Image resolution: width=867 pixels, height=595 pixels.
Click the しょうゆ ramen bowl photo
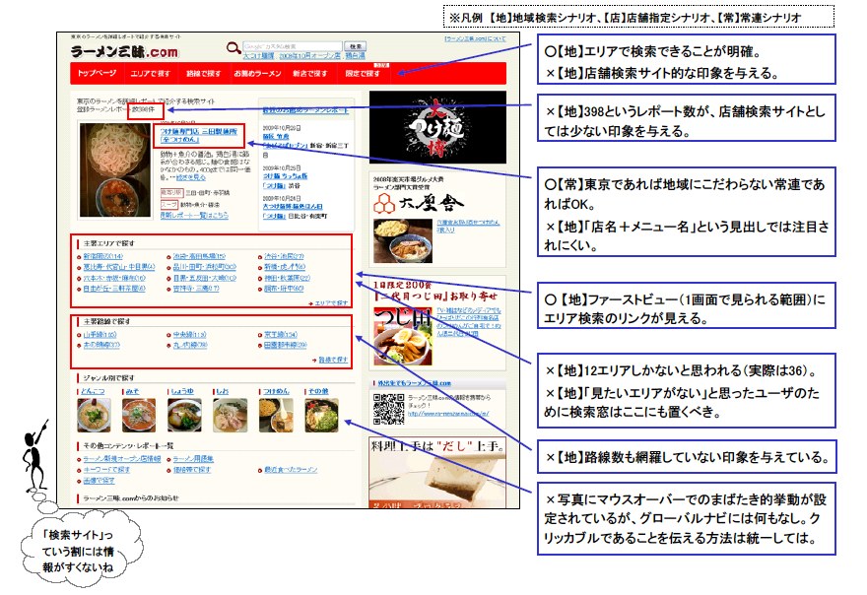[x=184, y=415]
